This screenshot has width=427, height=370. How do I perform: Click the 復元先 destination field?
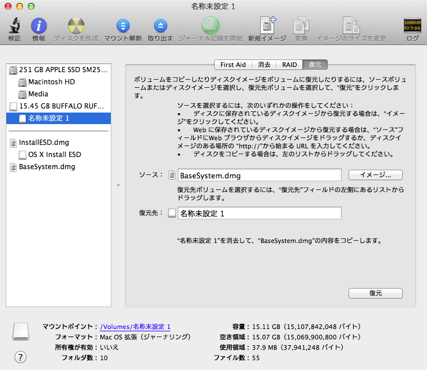click(x=260, y=213)
